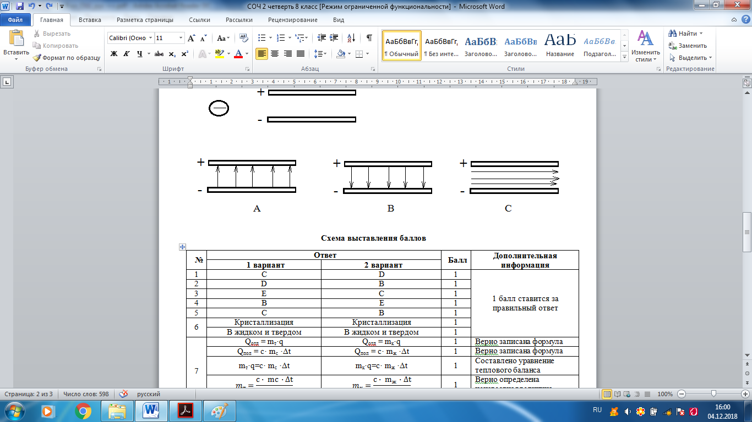
Task: Open the font color dropdown arrow
Action: (247, 54)
